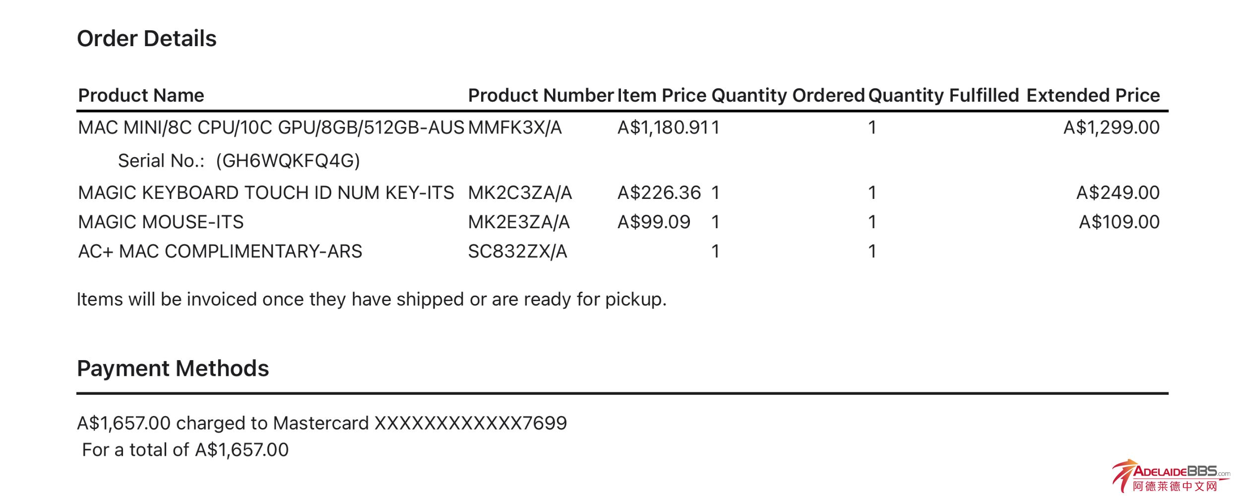Click the Mastercard charge line
This screenshot has height=496, width=1234.
coord(321,423)
